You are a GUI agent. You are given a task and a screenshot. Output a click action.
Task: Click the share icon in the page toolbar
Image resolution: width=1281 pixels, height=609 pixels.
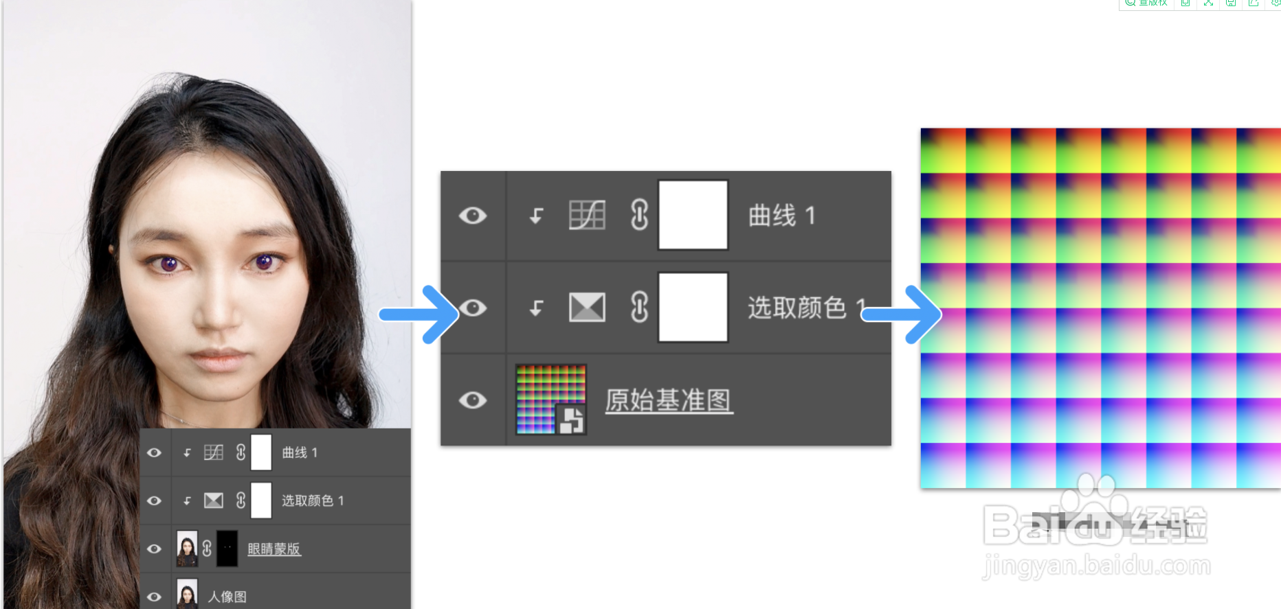pos(1254,3)
